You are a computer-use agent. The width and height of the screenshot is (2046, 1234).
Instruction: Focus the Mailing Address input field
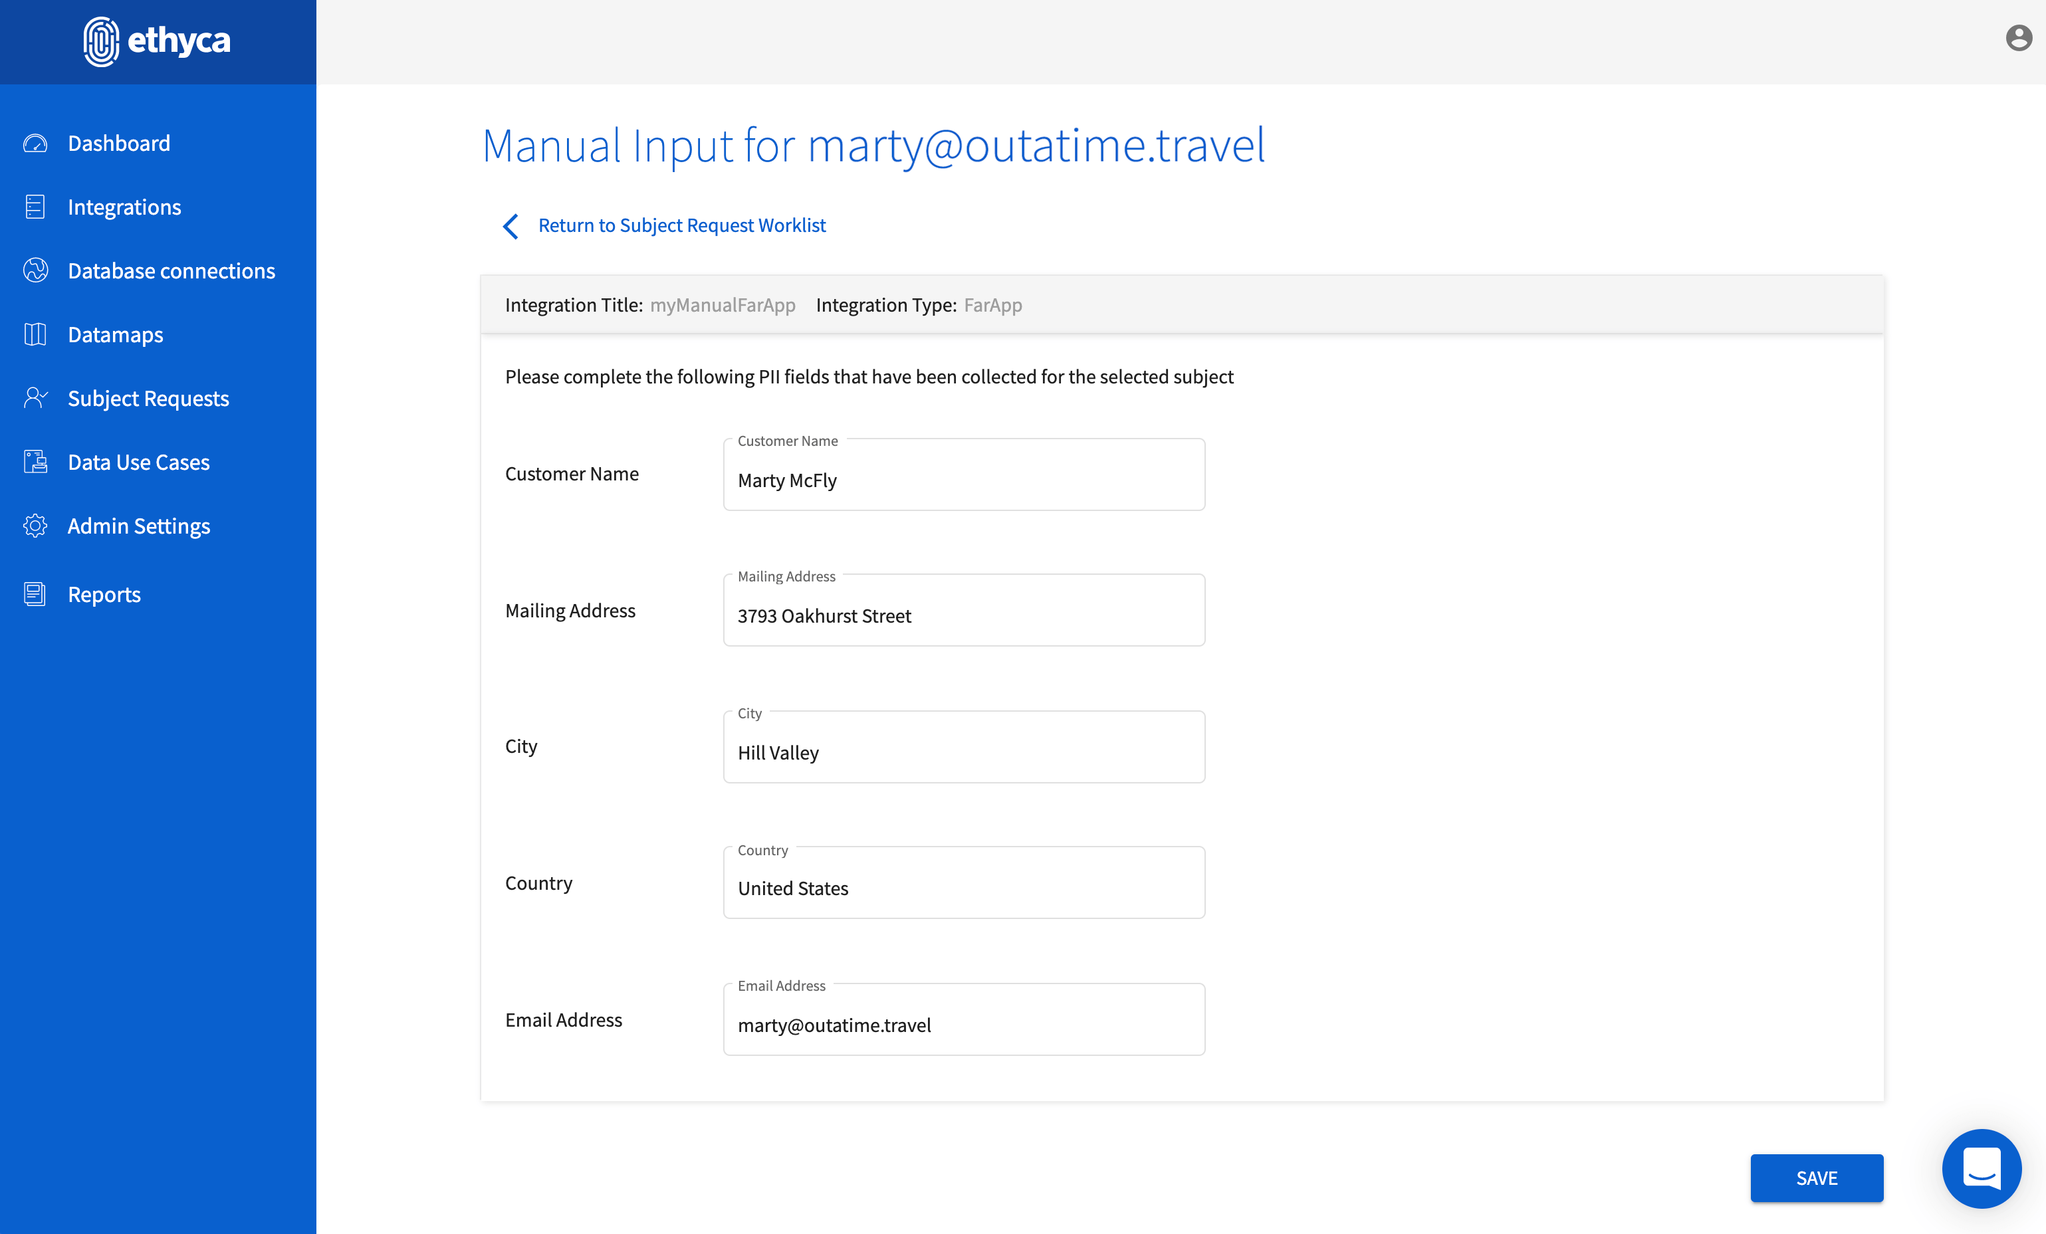(x=964, y=610)
